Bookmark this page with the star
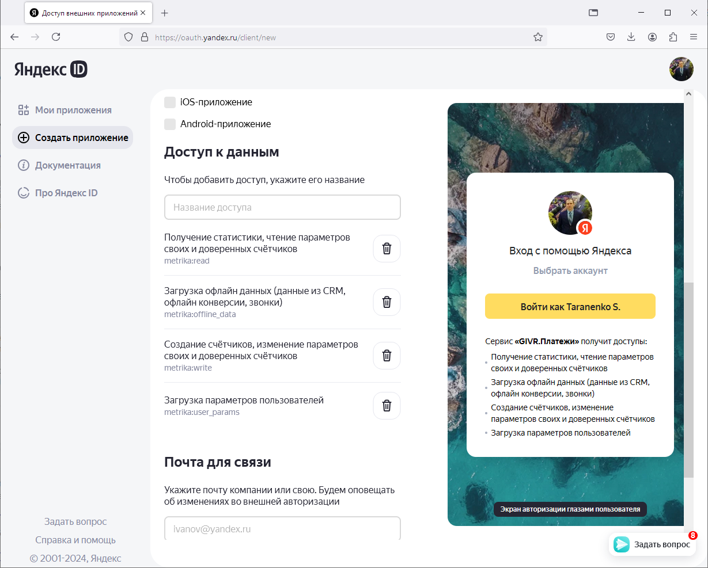708x568 pixels. (x=537, y=37)
